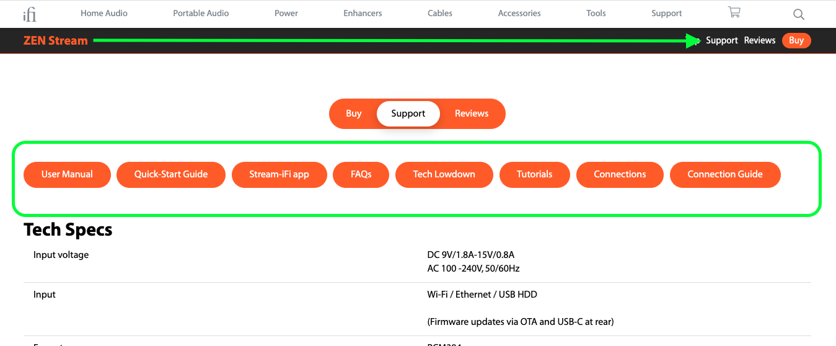Open the User Manual button
836x346 pixels.
tap(67, 174)
